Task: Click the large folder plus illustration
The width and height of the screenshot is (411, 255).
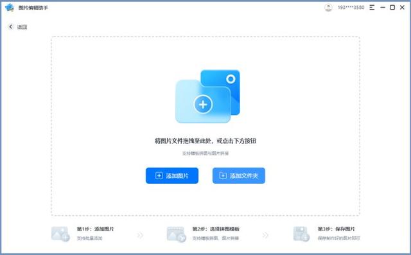Action: [207, 96]
